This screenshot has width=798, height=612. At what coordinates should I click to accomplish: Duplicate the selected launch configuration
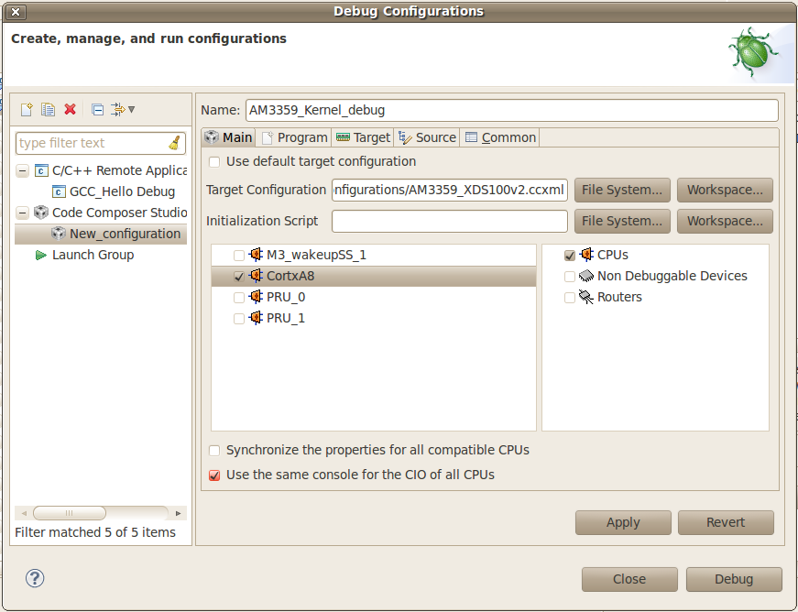pyautogui.click(x=48, y=109)
